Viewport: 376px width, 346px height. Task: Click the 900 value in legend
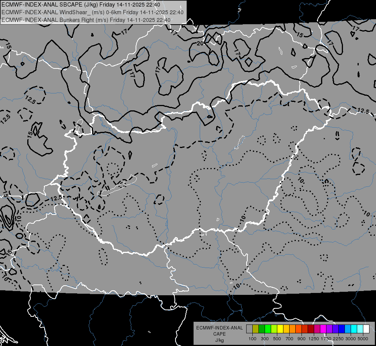coord(301,339)
